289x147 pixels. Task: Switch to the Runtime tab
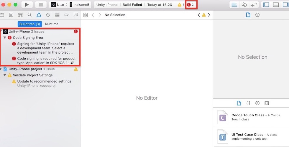pos(52,24)
